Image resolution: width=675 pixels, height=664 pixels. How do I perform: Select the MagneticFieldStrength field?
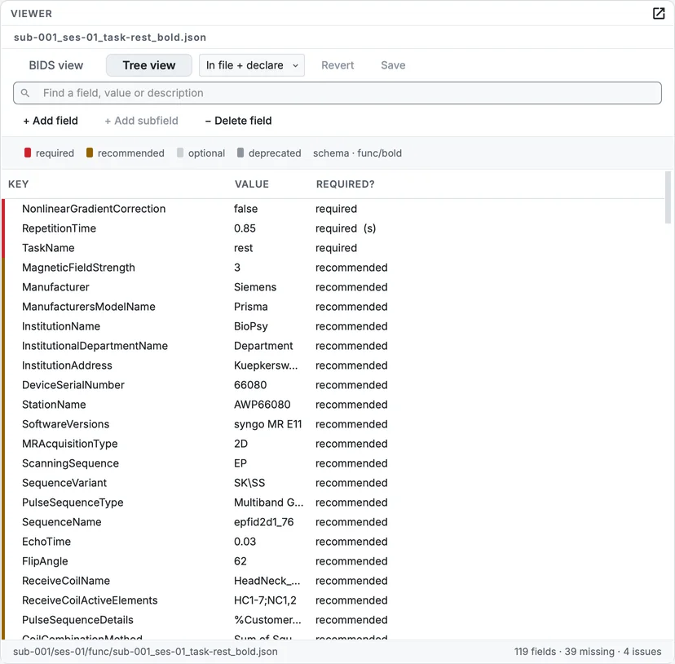(78, 268)
